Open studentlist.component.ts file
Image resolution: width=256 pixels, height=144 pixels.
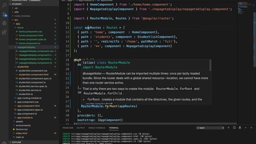coord(32,82)
